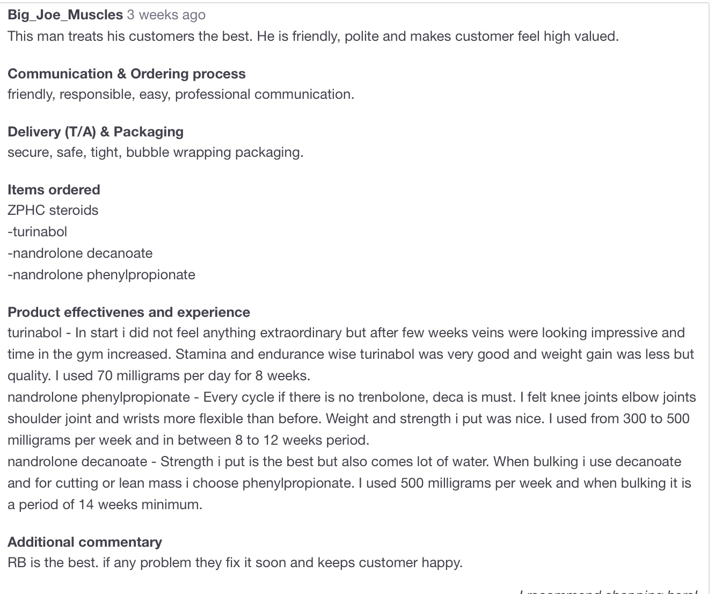Click the 'a period of 14 weeks minimum' line
This screenshot has width=715, height=594.
click(105, 504)
